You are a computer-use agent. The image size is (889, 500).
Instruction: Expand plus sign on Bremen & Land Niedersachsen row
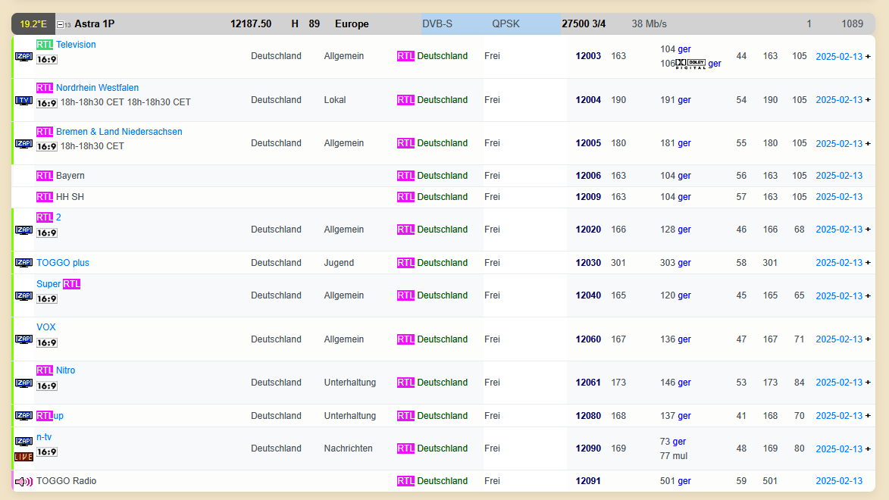coord(868,144)
